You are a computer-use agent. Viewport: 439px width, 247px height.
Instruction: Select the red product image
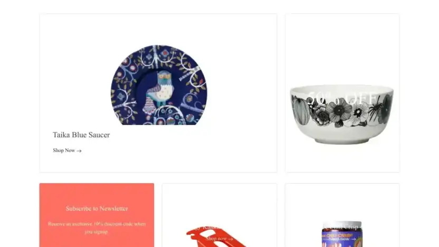216,237
